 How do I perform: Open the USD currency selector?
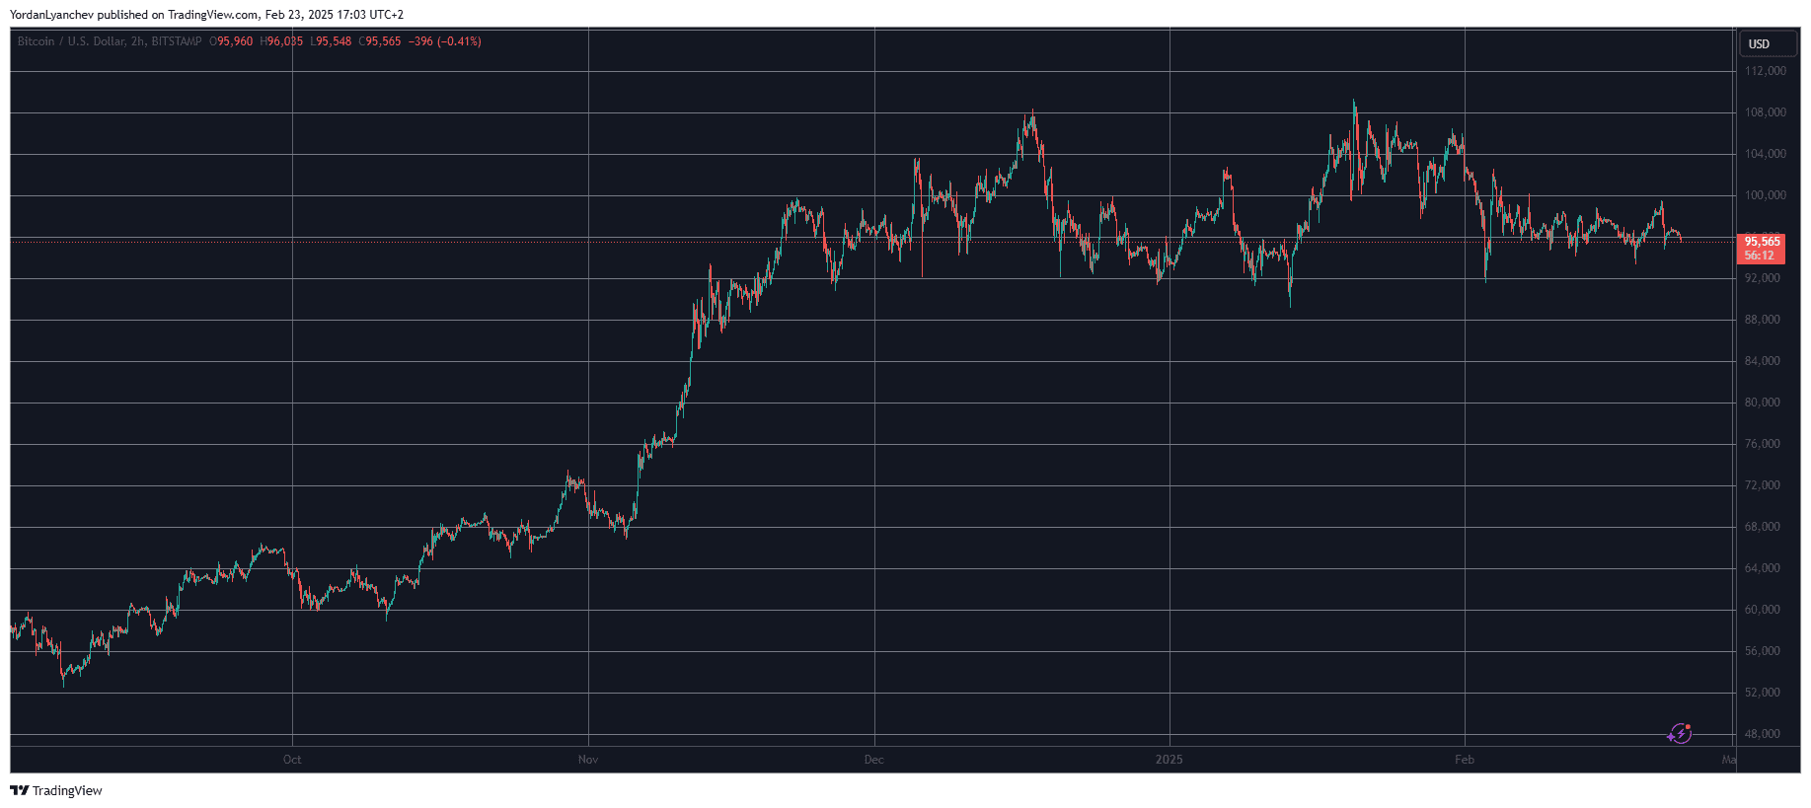[1767, 43]
